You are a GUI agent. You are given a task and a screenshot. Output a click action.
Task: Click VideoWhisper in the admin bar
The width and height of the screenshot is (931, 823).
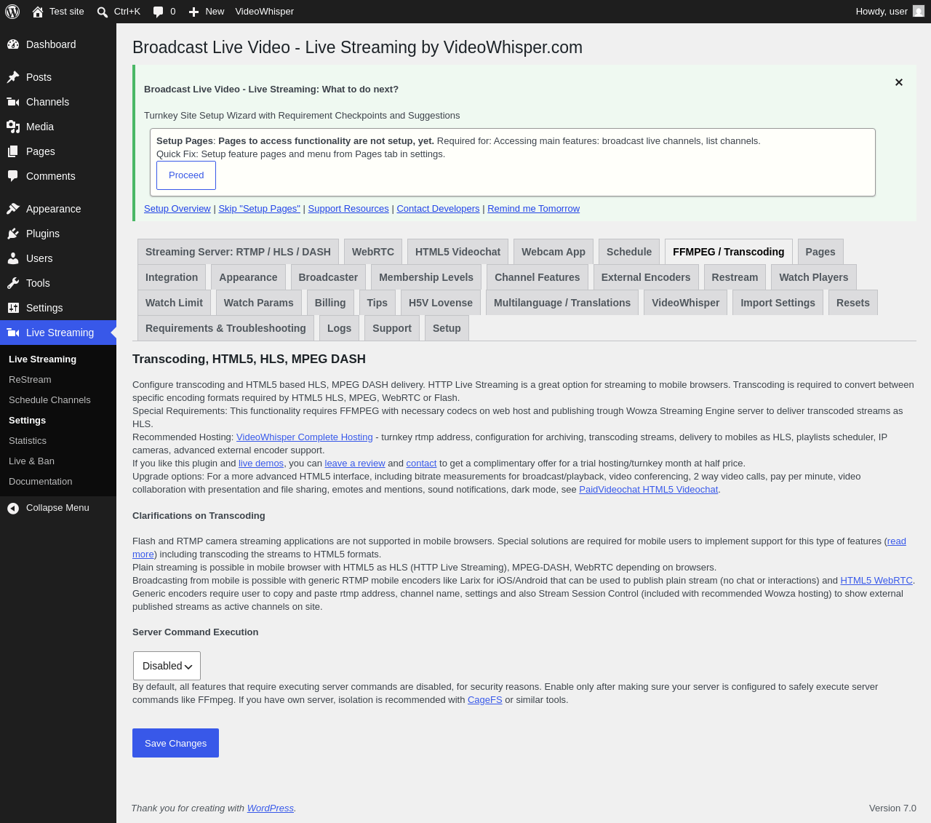[265, 12]
